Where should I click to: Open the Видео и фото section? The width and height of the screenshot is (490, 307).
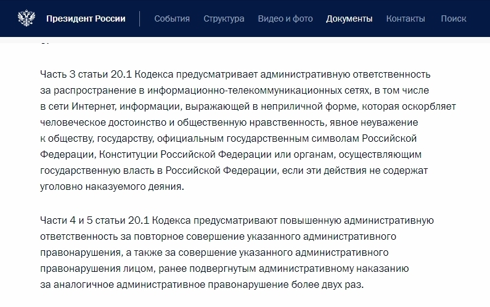[x=285, y=18]
